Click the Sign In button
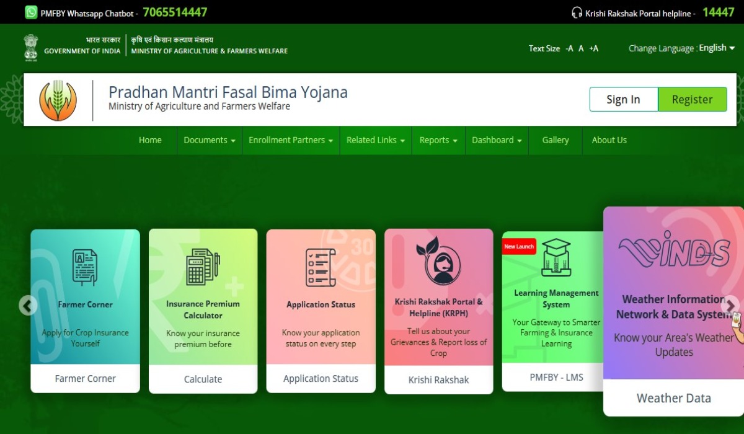The height and width of the screenshot is (434, 744). pyautogui.click(x=623, y=99)
